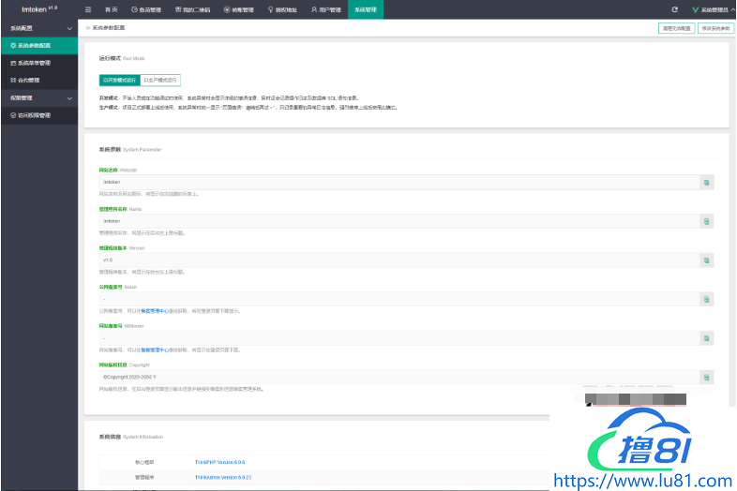Image resolution: width=737 pixels, height=491 pixels.
Task: Click copy icon beside Version field
Action: coord(707,260)
